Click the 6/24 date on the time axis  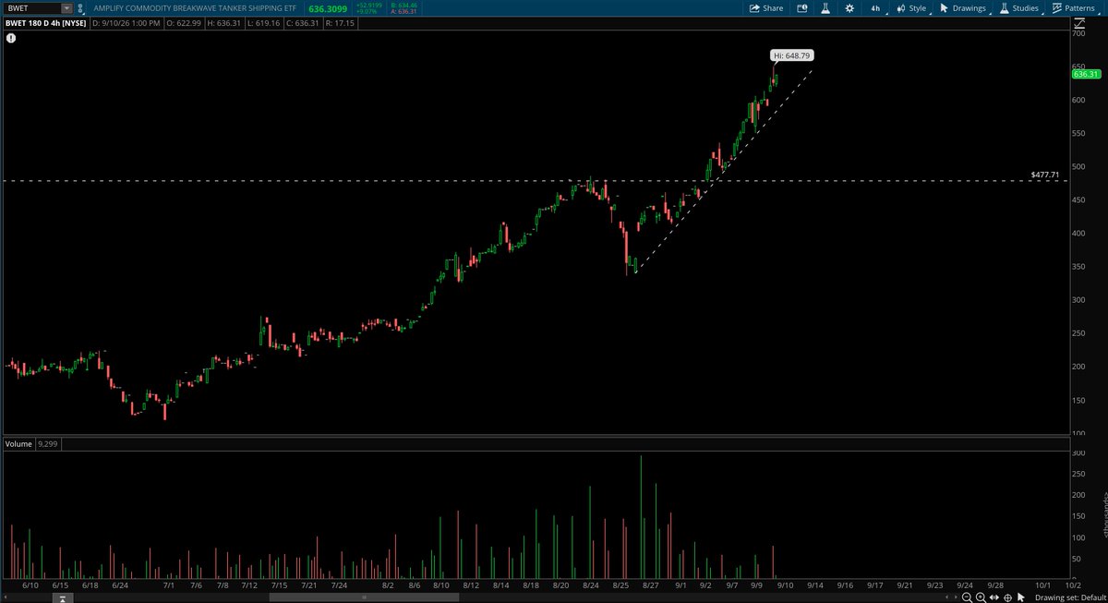119,585
